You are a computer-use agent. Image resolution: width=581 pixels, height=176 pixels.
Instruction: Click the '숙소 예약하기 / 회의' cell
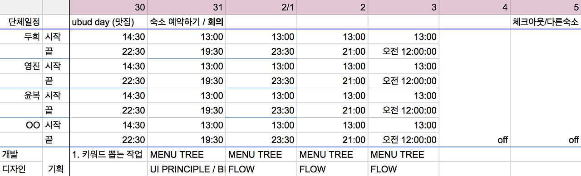187,22
